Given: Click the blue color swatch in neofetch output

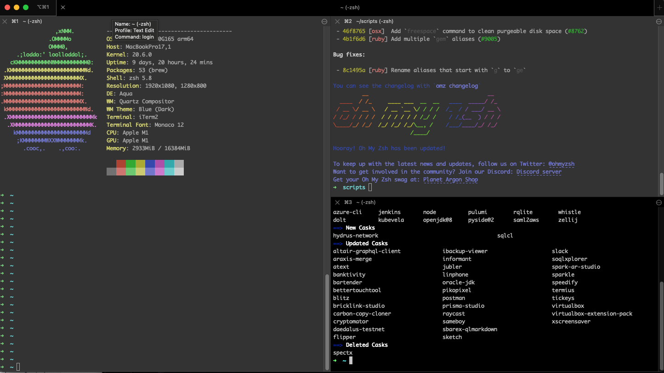Looking at the screenshot, I should (x=150, y=164).
